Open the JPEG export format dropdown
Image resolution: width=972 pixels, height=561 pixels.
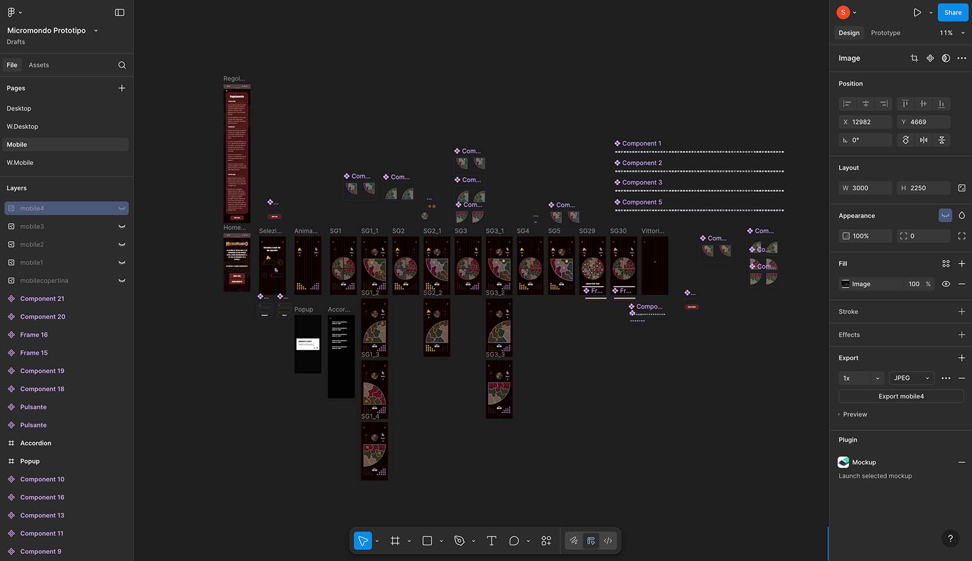911,378
